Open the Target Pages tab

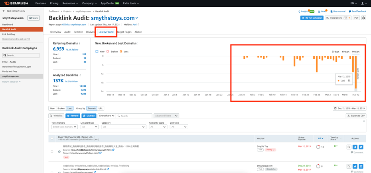(124, 32)
